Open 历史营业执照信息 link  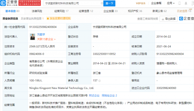pyautogui.click(x=32, y=18)
